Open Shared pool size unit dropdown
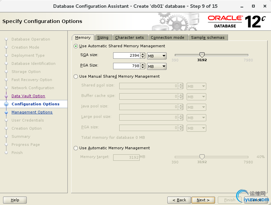The height and width of the screenshot is (205, 271). [x=196, y=86]
